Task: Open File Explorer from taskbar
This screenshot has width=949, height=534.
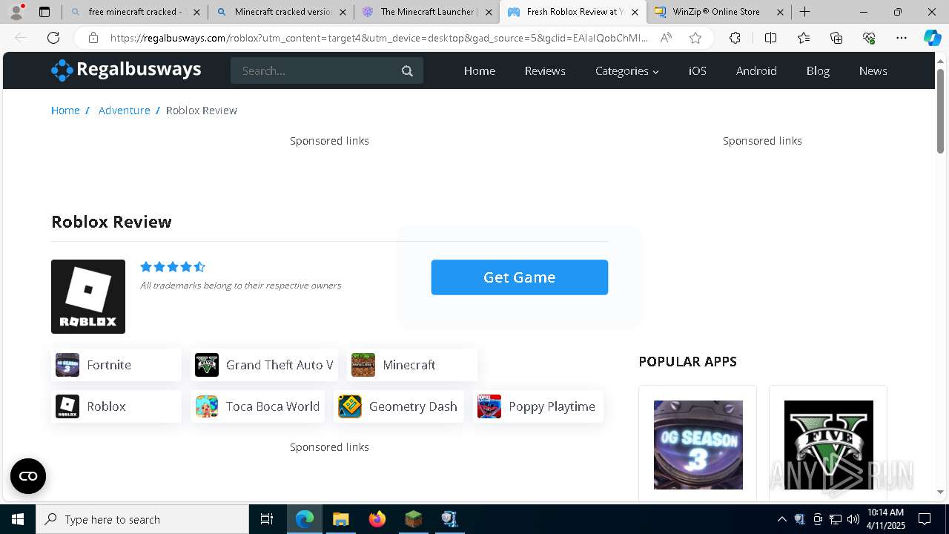Action: click(x=340, y=519)
